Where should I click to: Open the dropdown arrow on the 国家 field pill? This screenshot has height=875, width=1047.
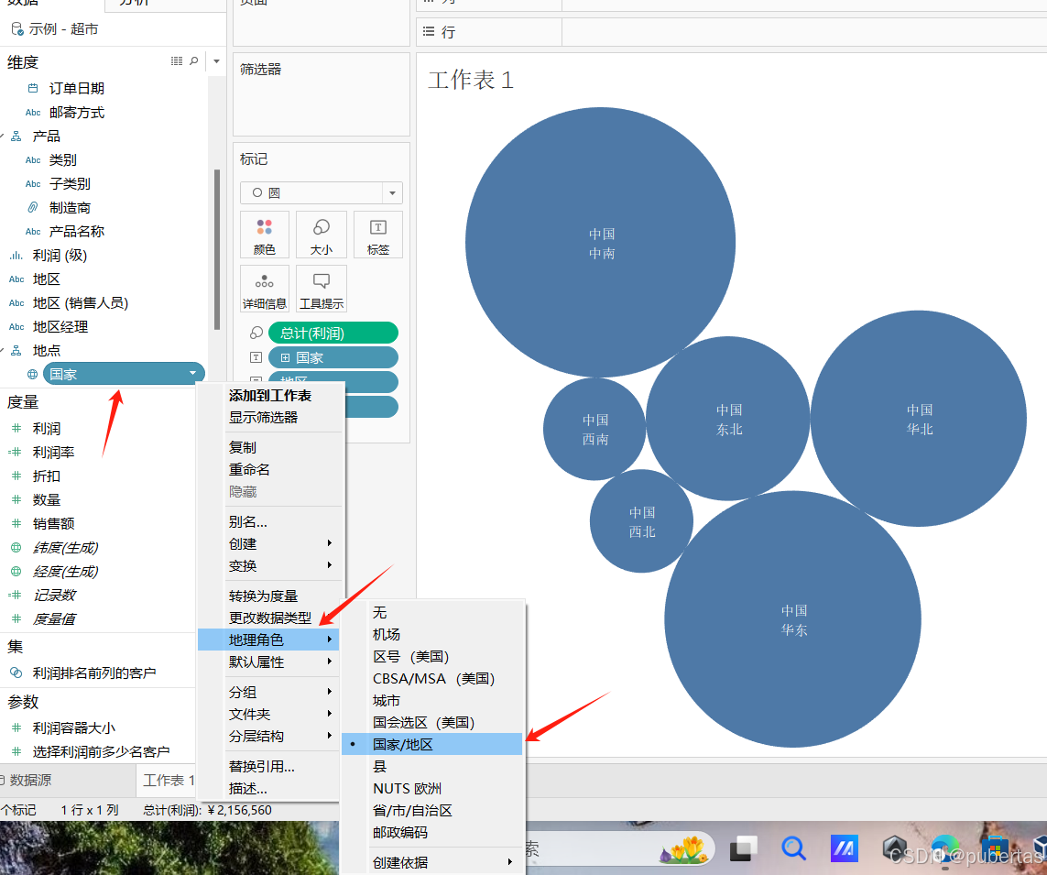pos(192,373)
